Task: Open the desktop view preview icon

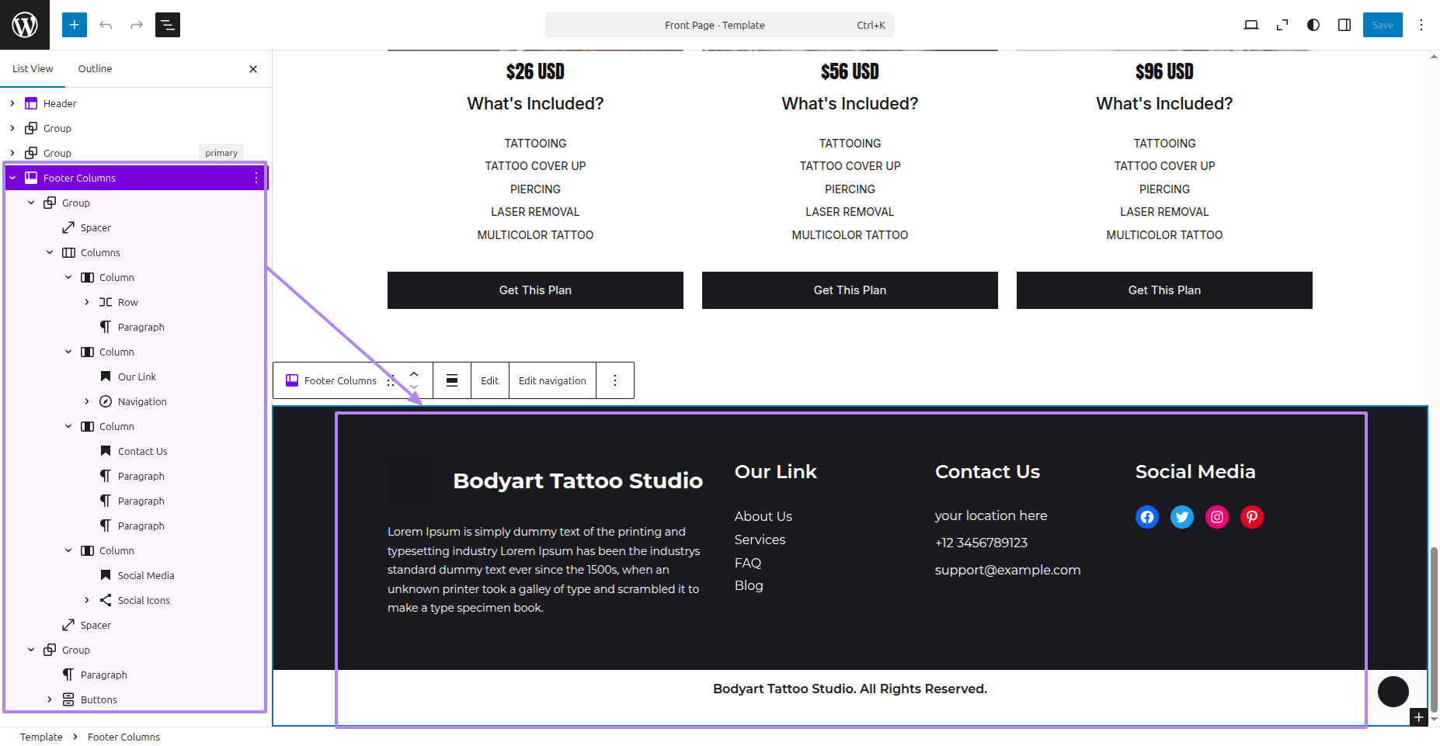Action: pyautogui.click(x=1250, y=25)
